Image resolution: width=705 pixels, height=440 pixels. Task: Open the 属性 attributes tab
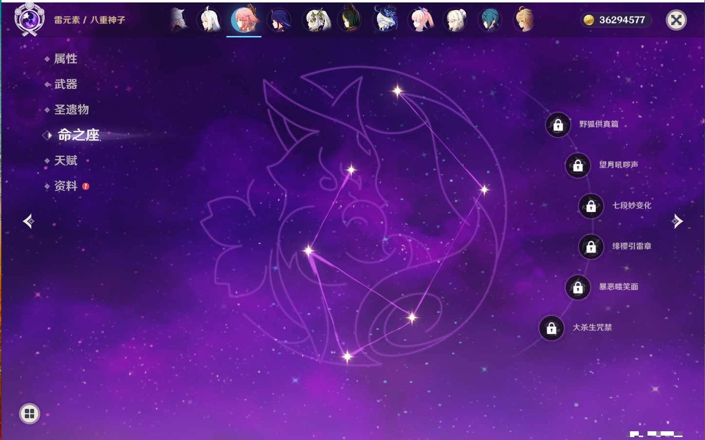(x=66, y=59)
